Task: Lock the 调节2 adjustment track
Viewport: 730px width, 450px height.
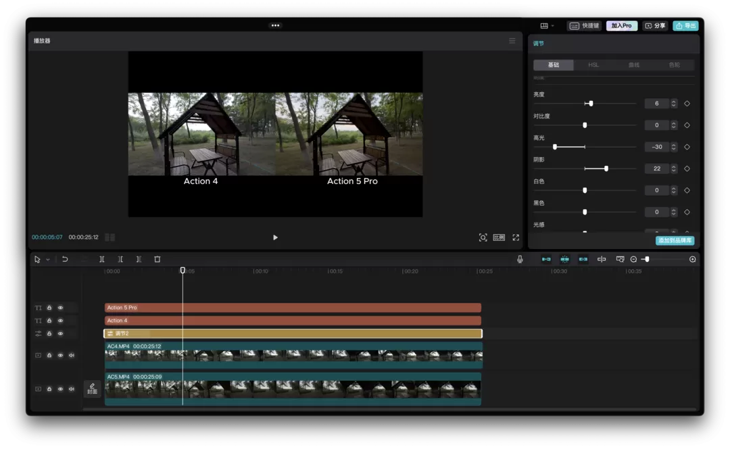Action: pos(49,334)
